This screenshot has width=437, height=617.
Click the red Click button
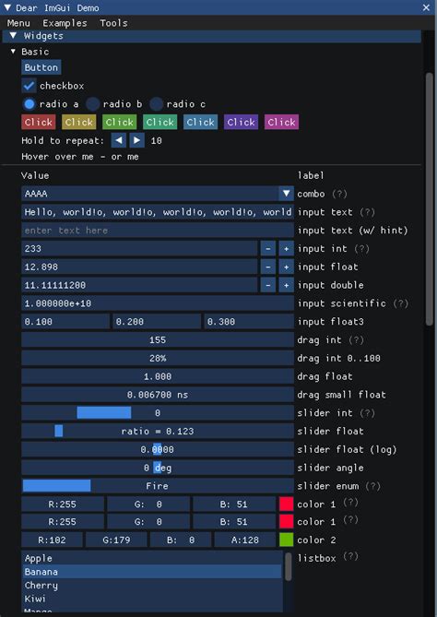click(39, 122)
